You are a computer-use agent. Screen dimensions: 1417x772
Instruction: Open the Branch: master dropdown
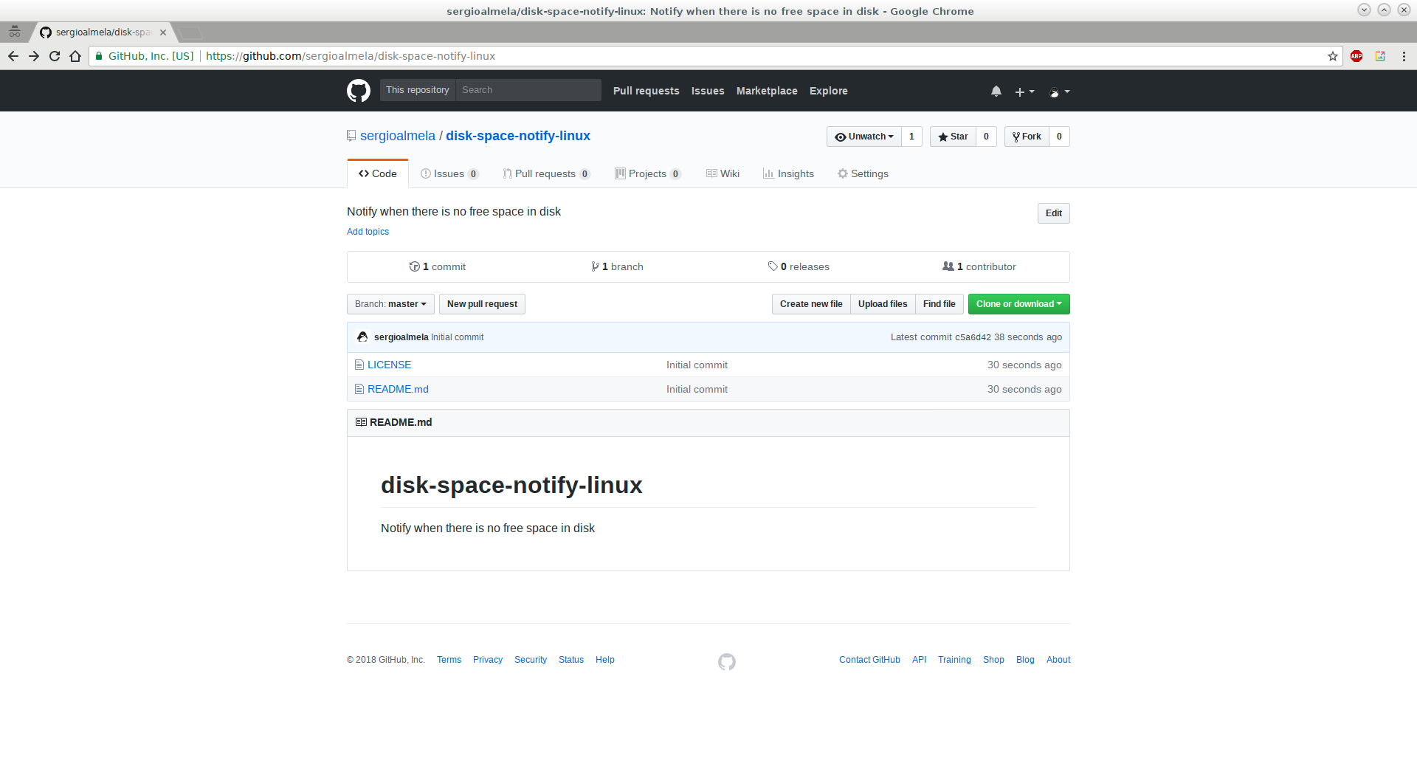click(x=390, y=303)
